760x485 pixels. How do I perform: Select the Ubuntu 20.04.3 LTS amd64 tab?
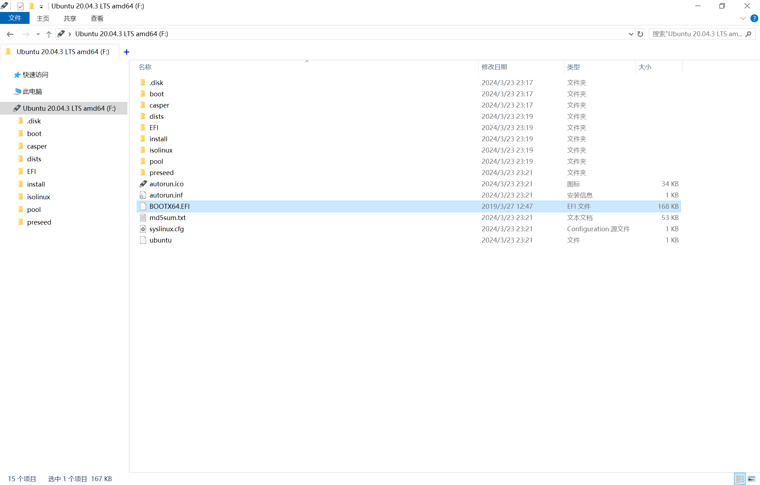(x=60, y=52)
